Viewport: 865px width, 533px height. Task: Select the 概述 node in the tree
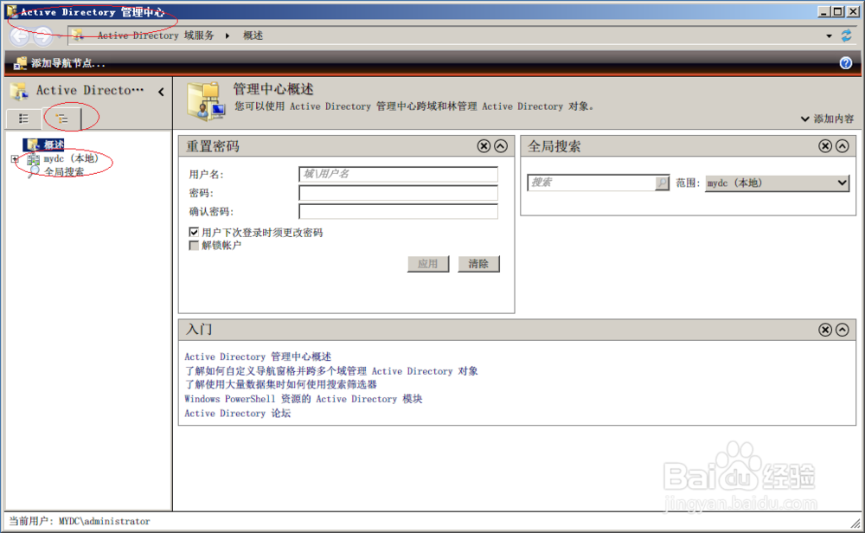[54, 144]
